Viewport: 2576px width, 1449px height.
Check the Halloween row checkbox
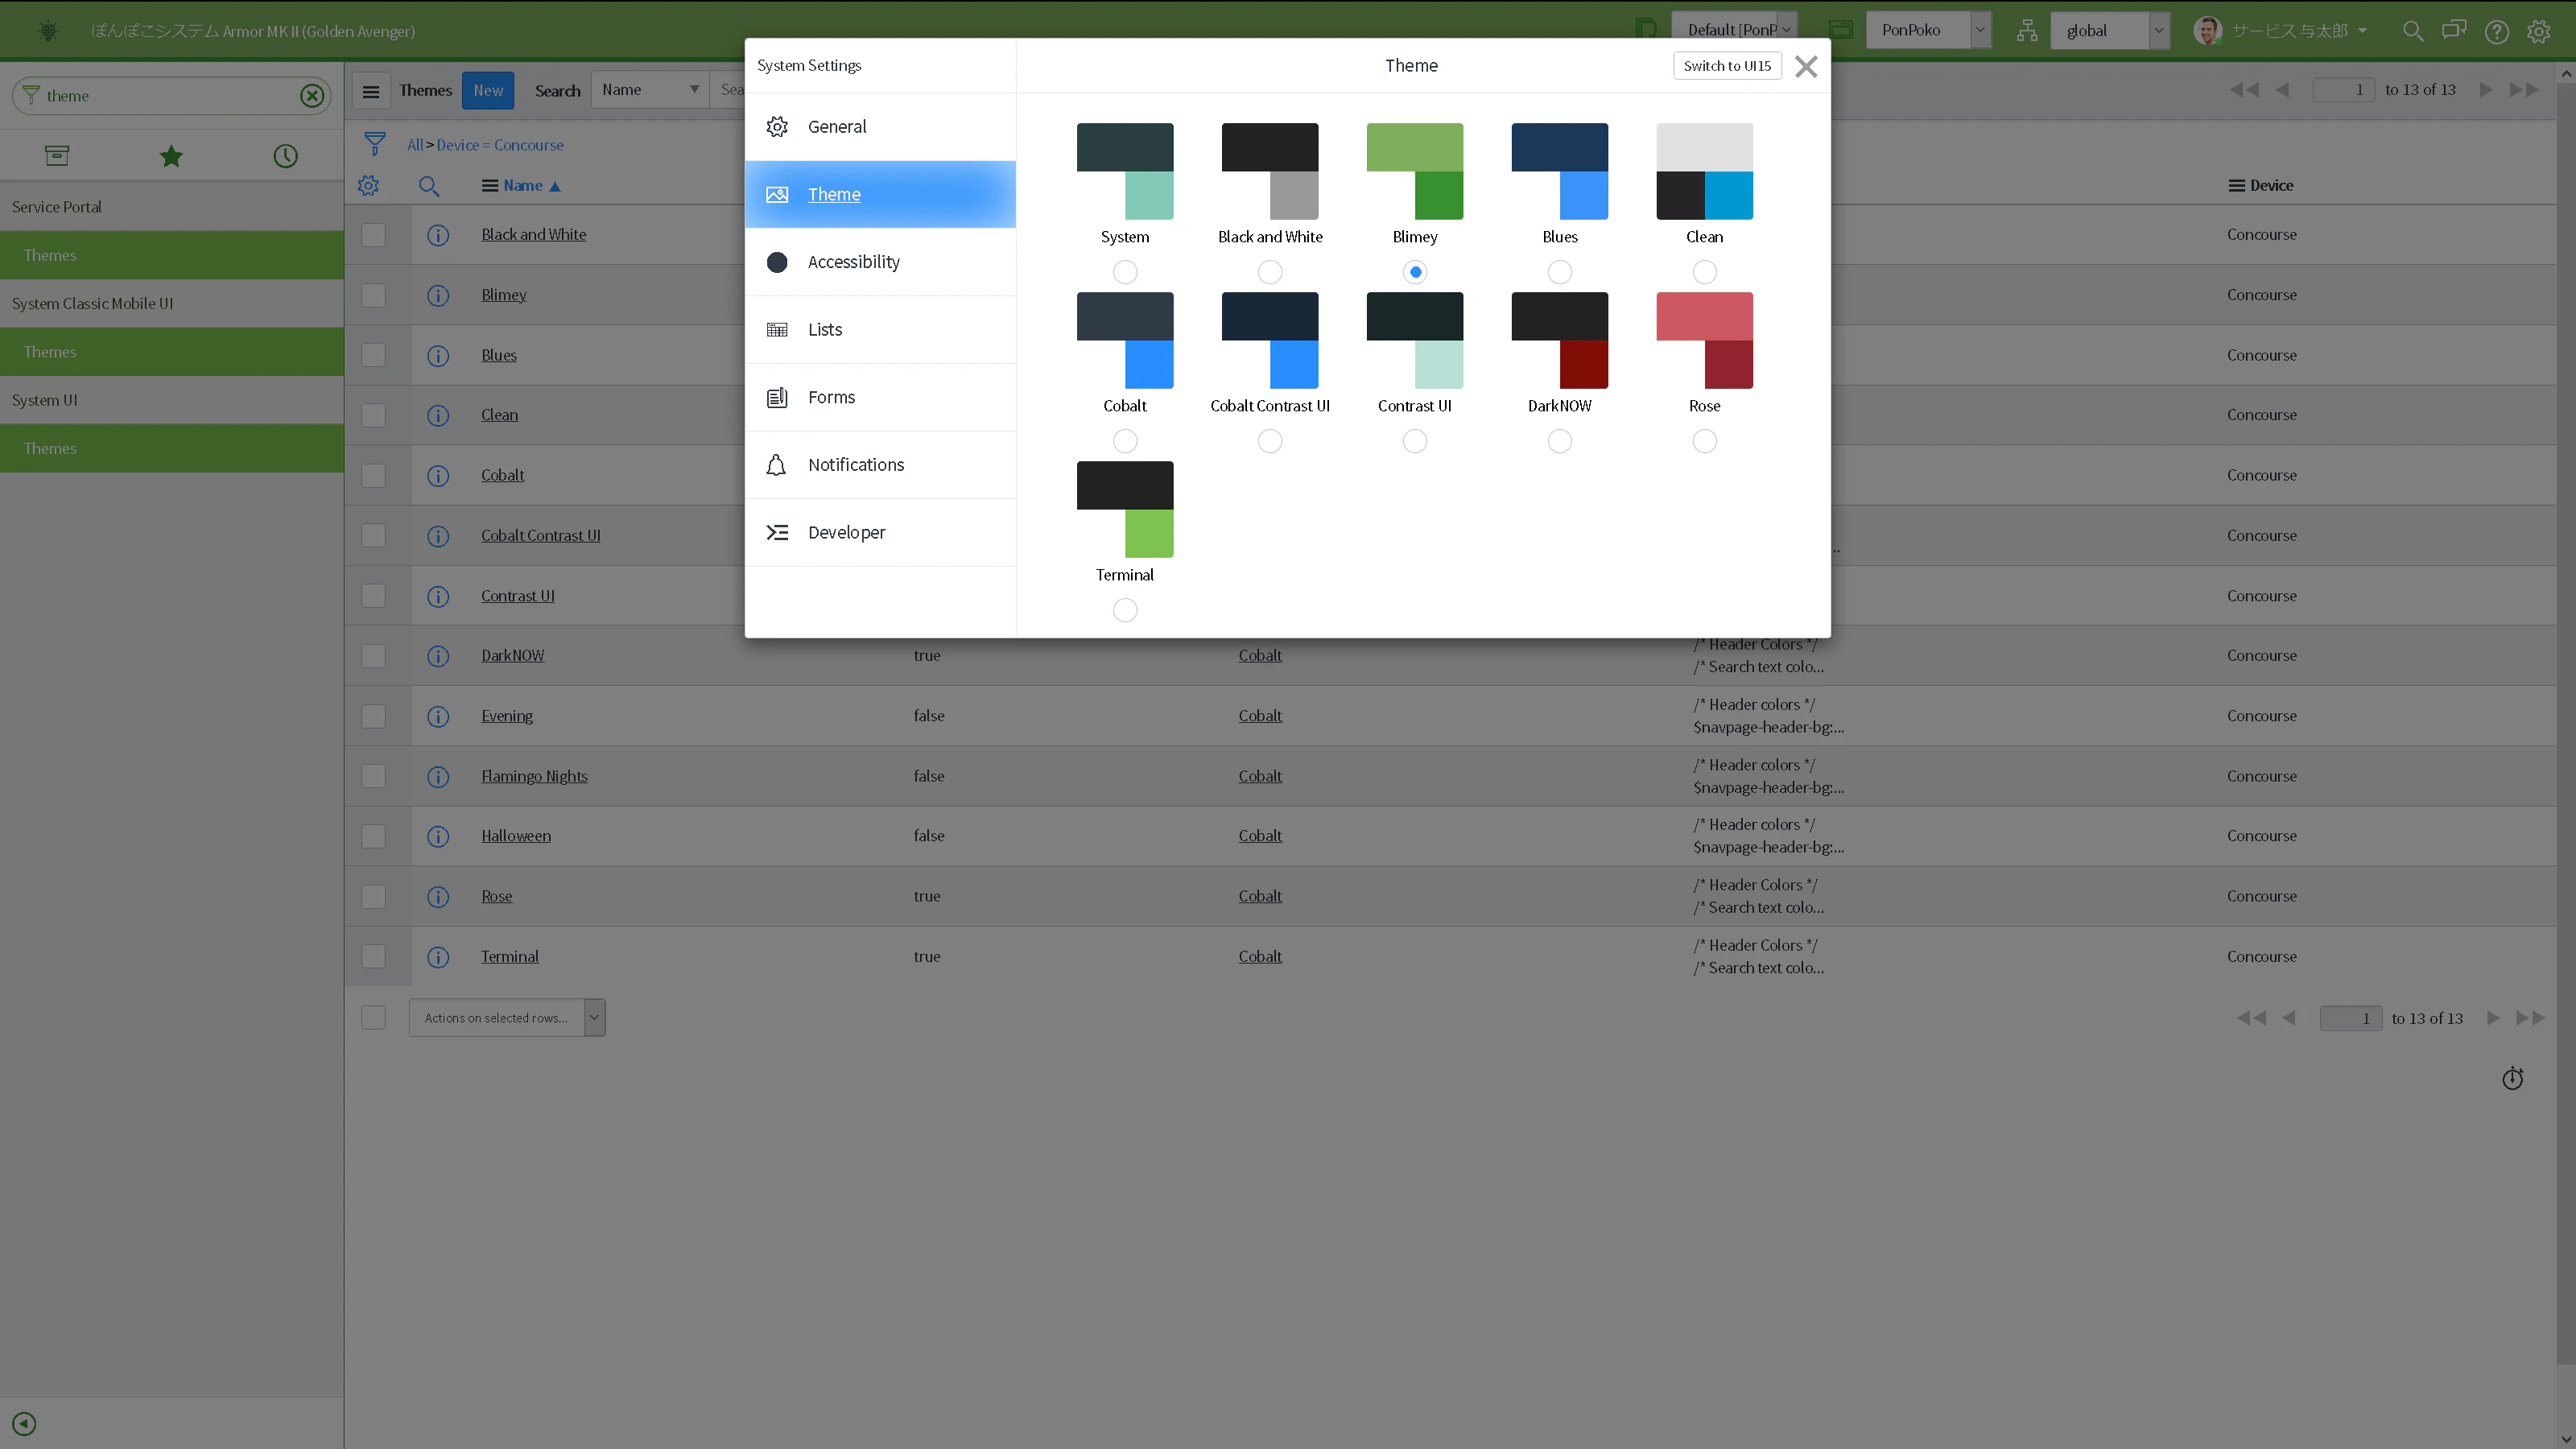pyautogui.click(x=373, y=836)
